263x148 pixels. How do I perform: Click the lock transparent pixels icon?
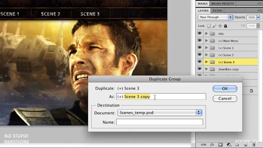click(209, 26)
